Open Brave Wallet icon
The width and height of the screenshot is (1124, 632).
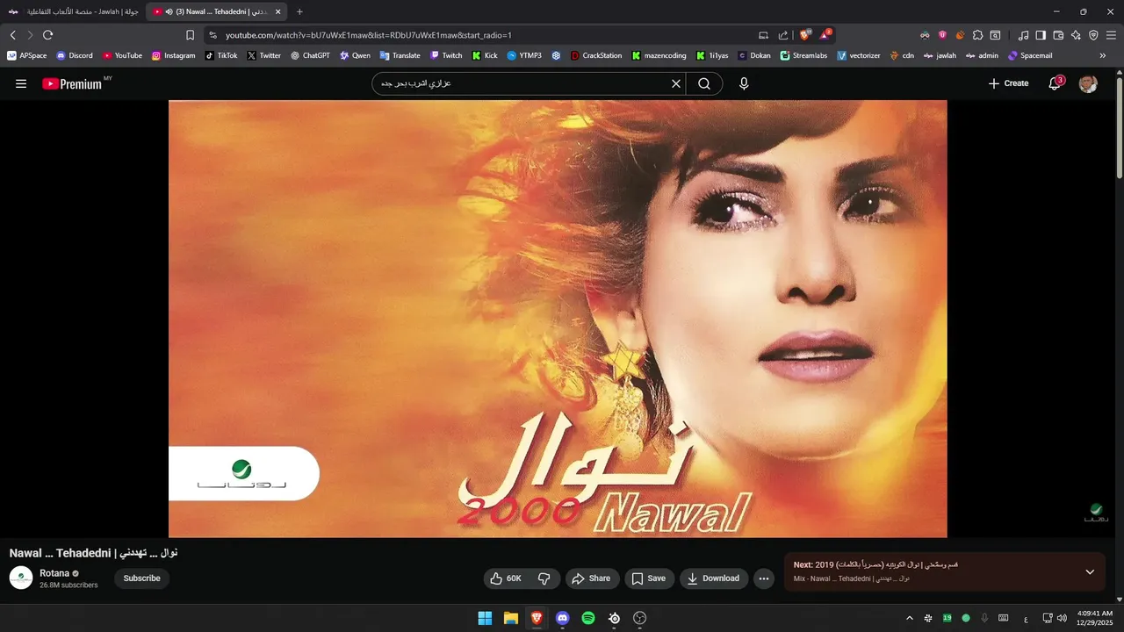point(1058,35)
